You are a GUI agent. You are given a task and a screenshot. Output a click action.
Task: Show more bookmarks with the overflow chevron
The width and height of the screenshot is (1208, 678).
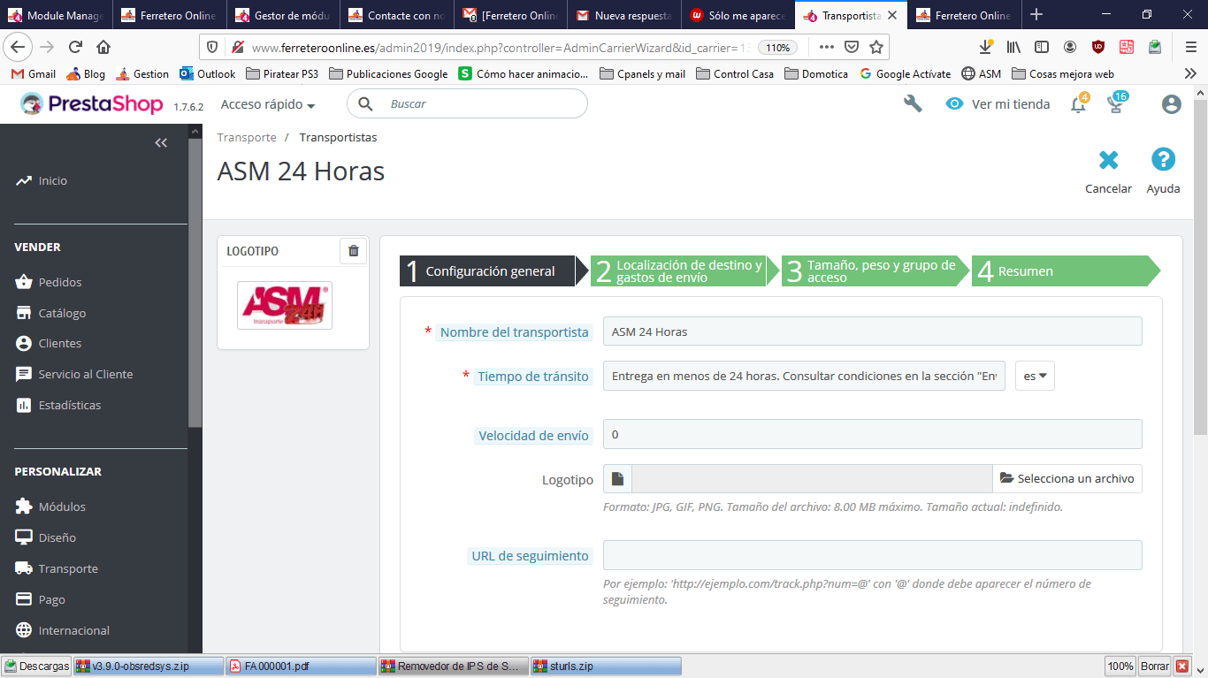coord(1190,74)
